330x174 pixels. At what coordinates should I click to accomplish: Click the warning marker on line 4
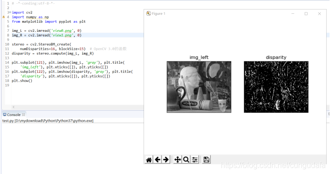tap(4, 17)
